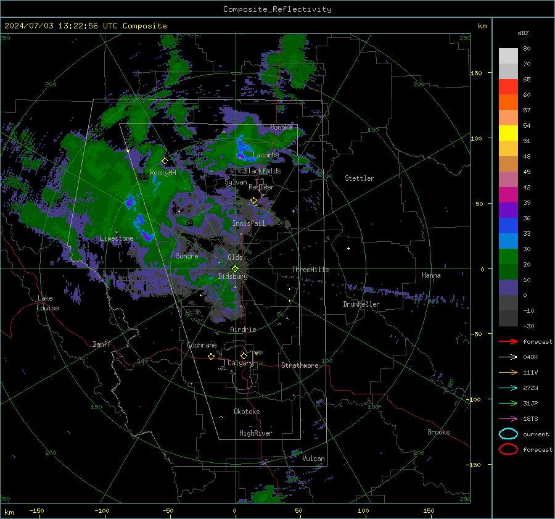Click the Lake Louise label
The height and width of the screenshot is (519, 555).
click(x=47, y=303)
